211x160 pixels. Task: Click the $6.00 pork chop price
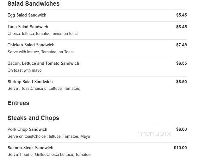(x=181, y=129)
